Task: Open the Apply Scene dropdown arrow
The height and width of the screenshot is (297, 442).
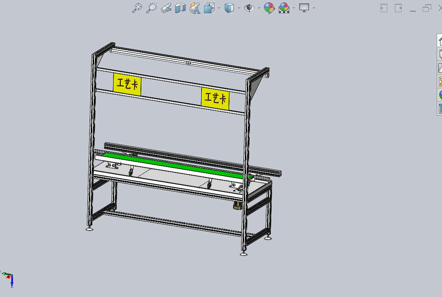Action: pyautogui.click(x=294, y=8)
